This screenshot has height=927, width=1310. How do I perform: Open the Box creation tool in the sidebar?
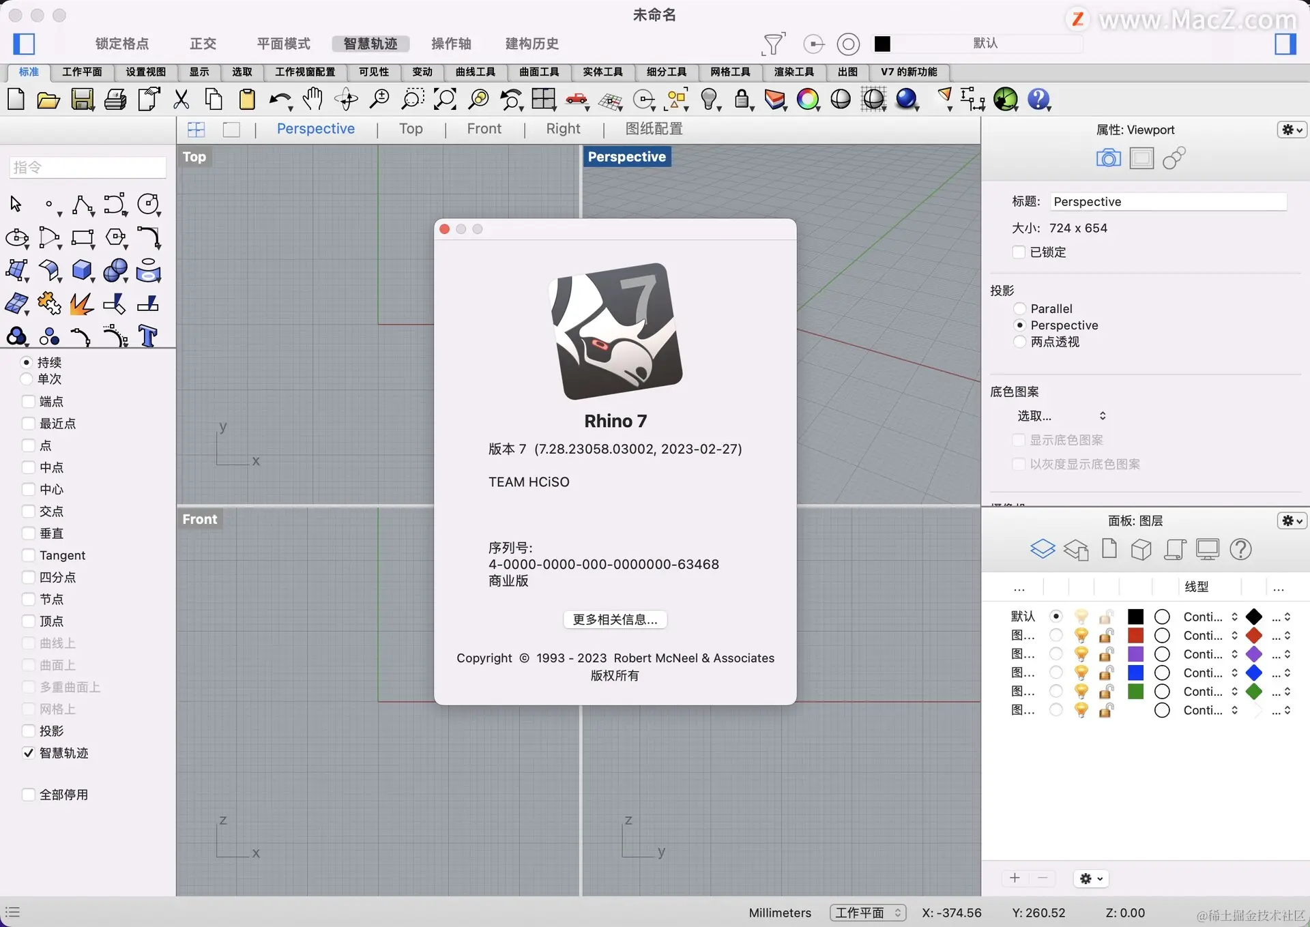click(x=83, y=271)
